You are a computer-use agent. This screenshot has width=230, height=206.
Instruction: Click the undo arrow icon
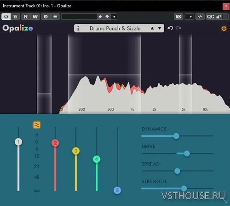tap(170, 28)
